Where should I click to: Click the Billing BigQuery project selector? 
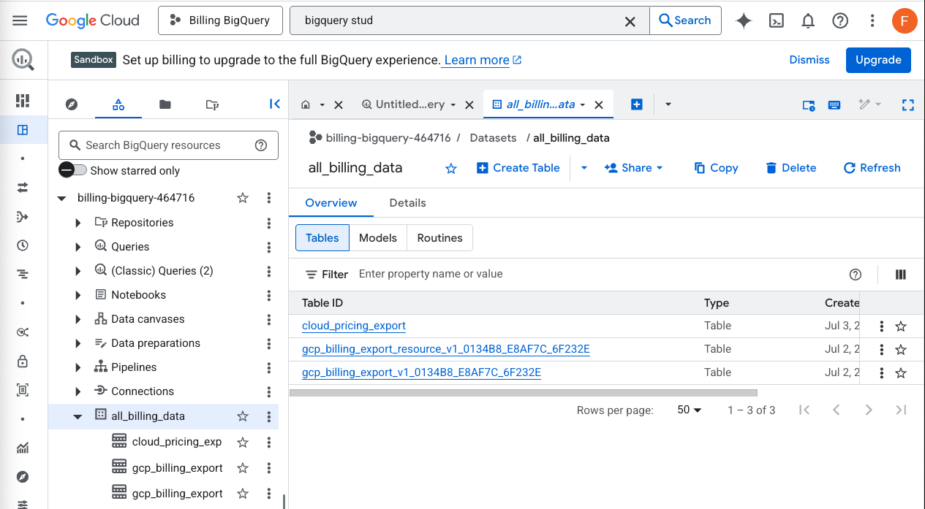pos(220,20)
